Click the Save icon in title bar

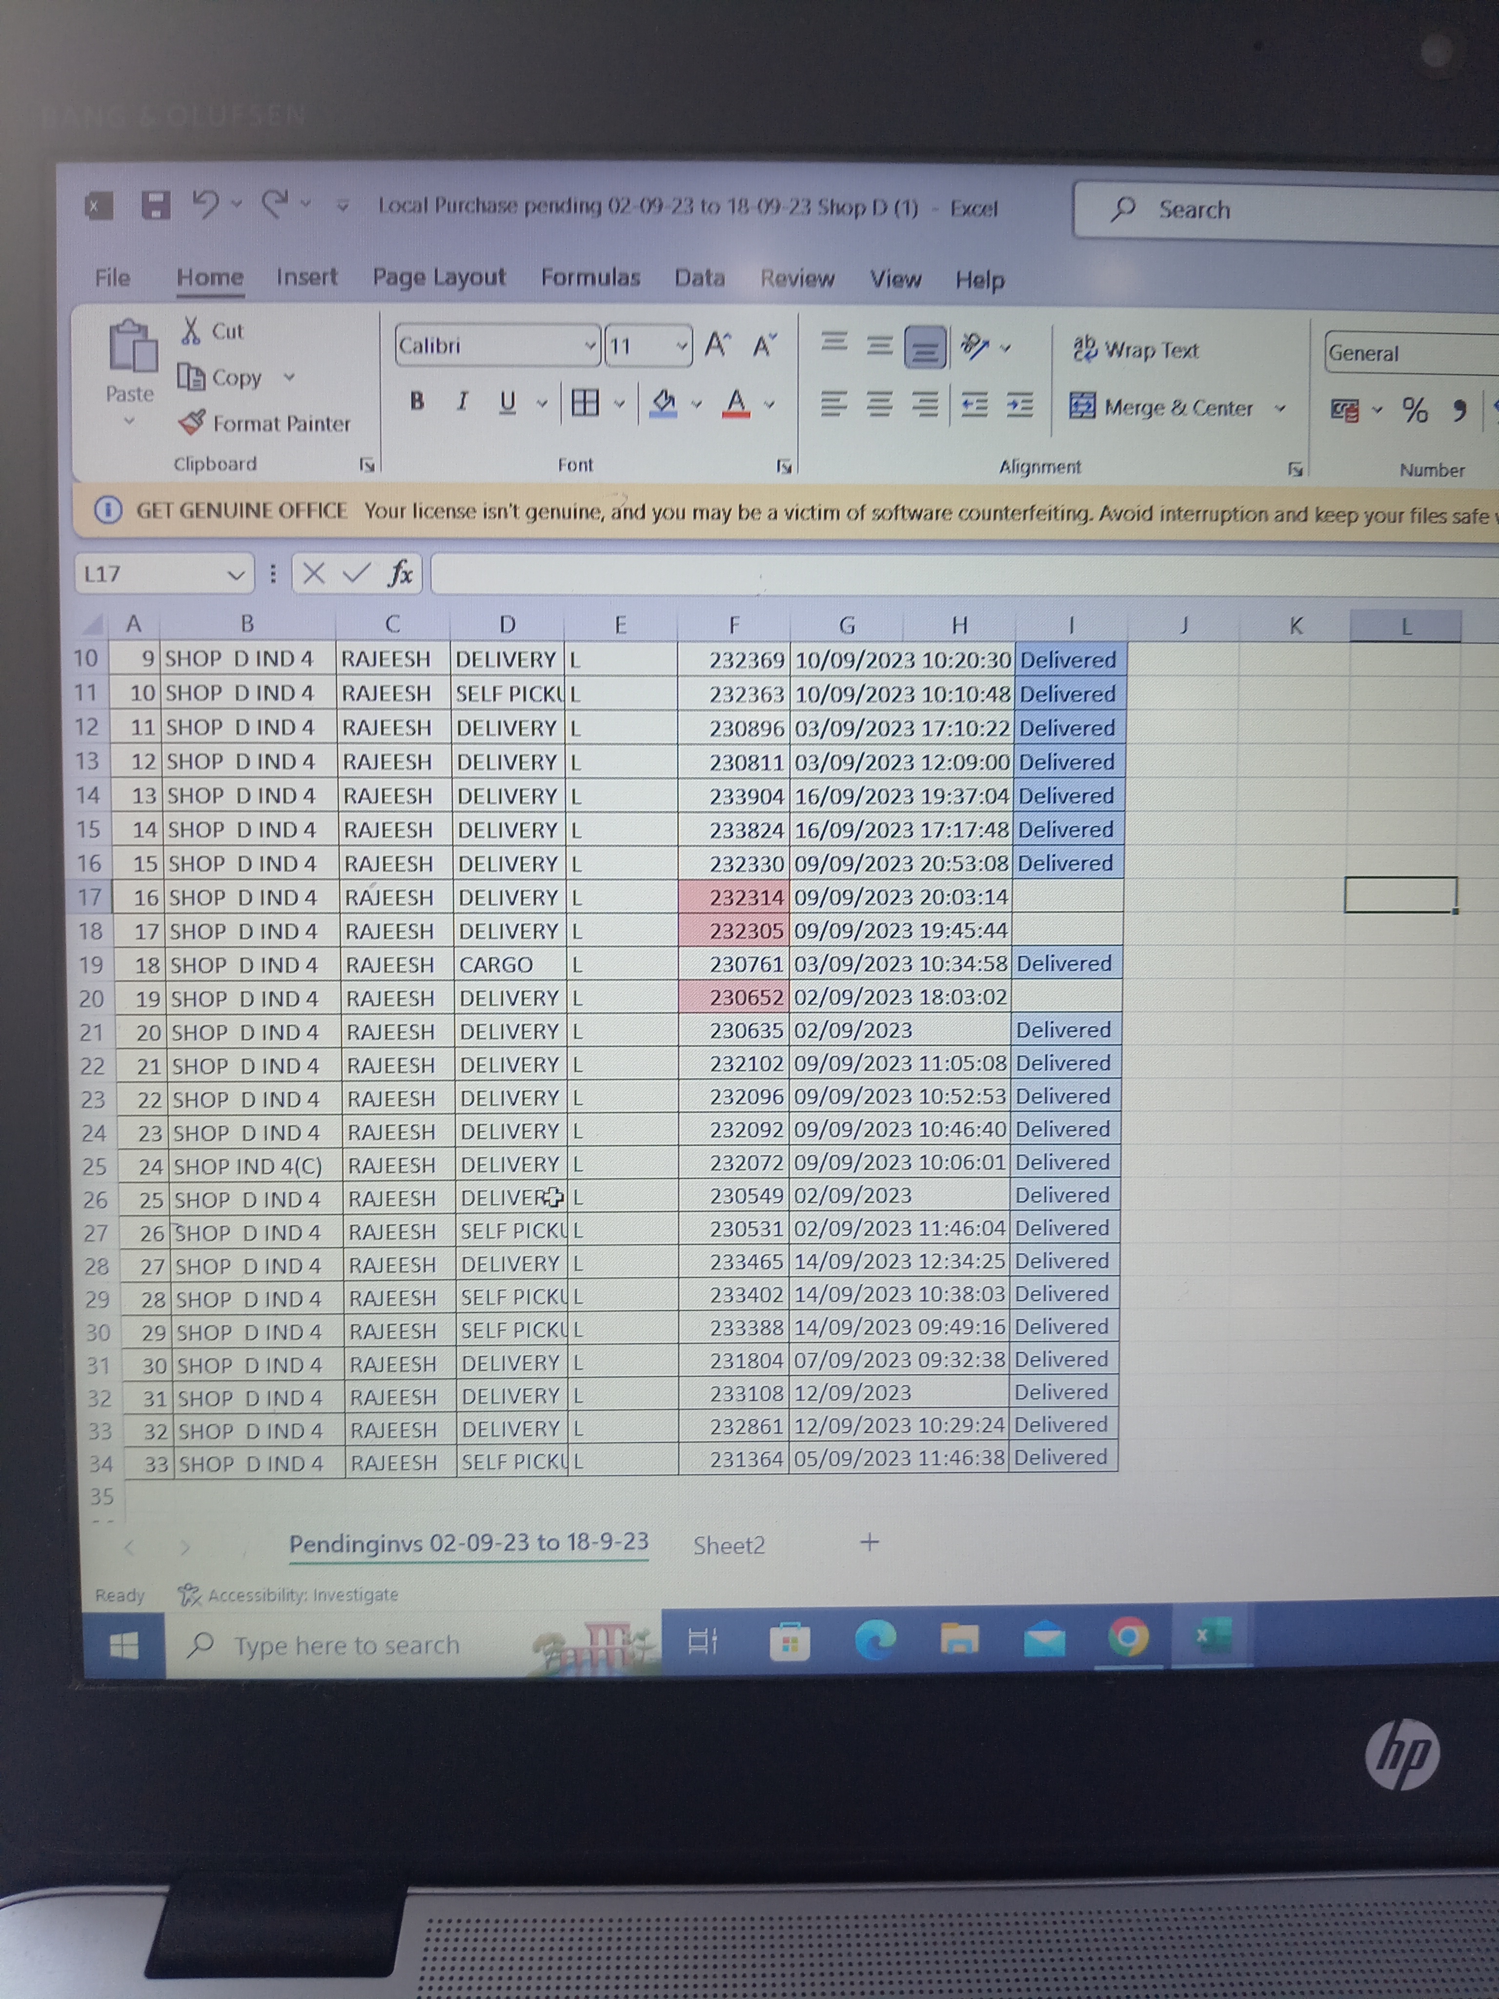(x=156, y=206)
